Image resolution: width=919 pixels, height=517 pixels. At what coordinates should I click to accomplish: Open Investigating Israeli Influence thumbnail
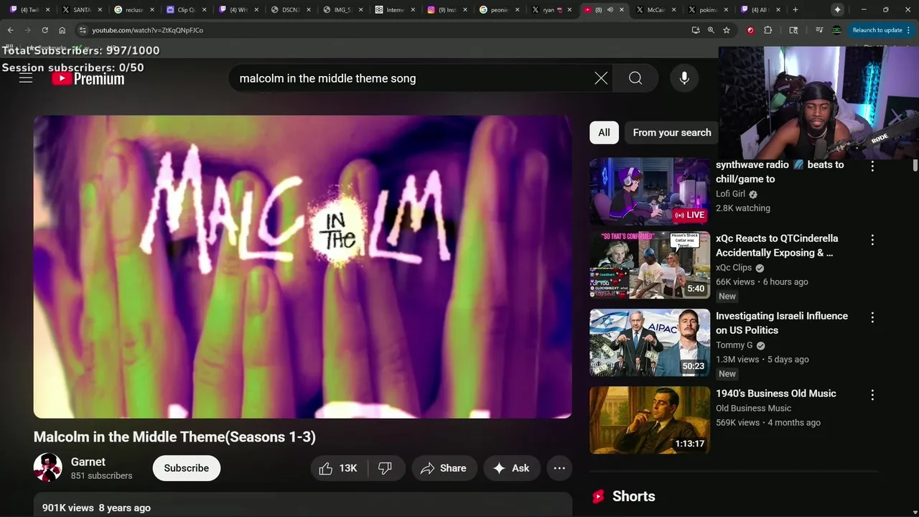coord(650,343)
